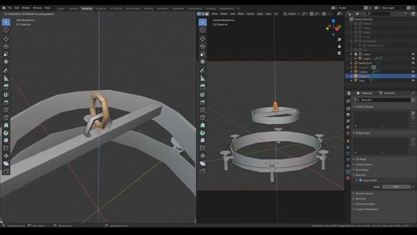
Task: Add a workspace with the plus tab
Action: 238,8
